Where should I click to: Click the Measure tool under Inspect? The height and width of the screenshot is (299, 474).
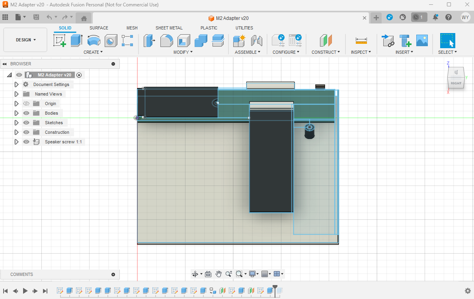point(361,41)
